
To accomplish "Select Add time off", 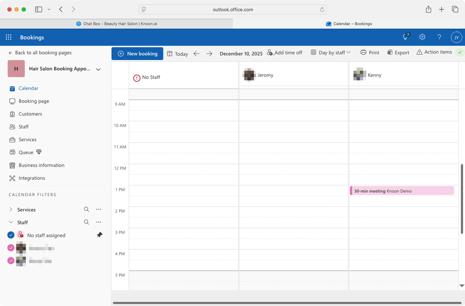I will pos(285,53).
